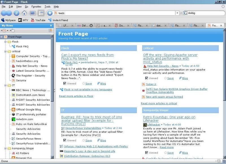Open the Tools menu
The image size is (226, 164).
(47, 6)
